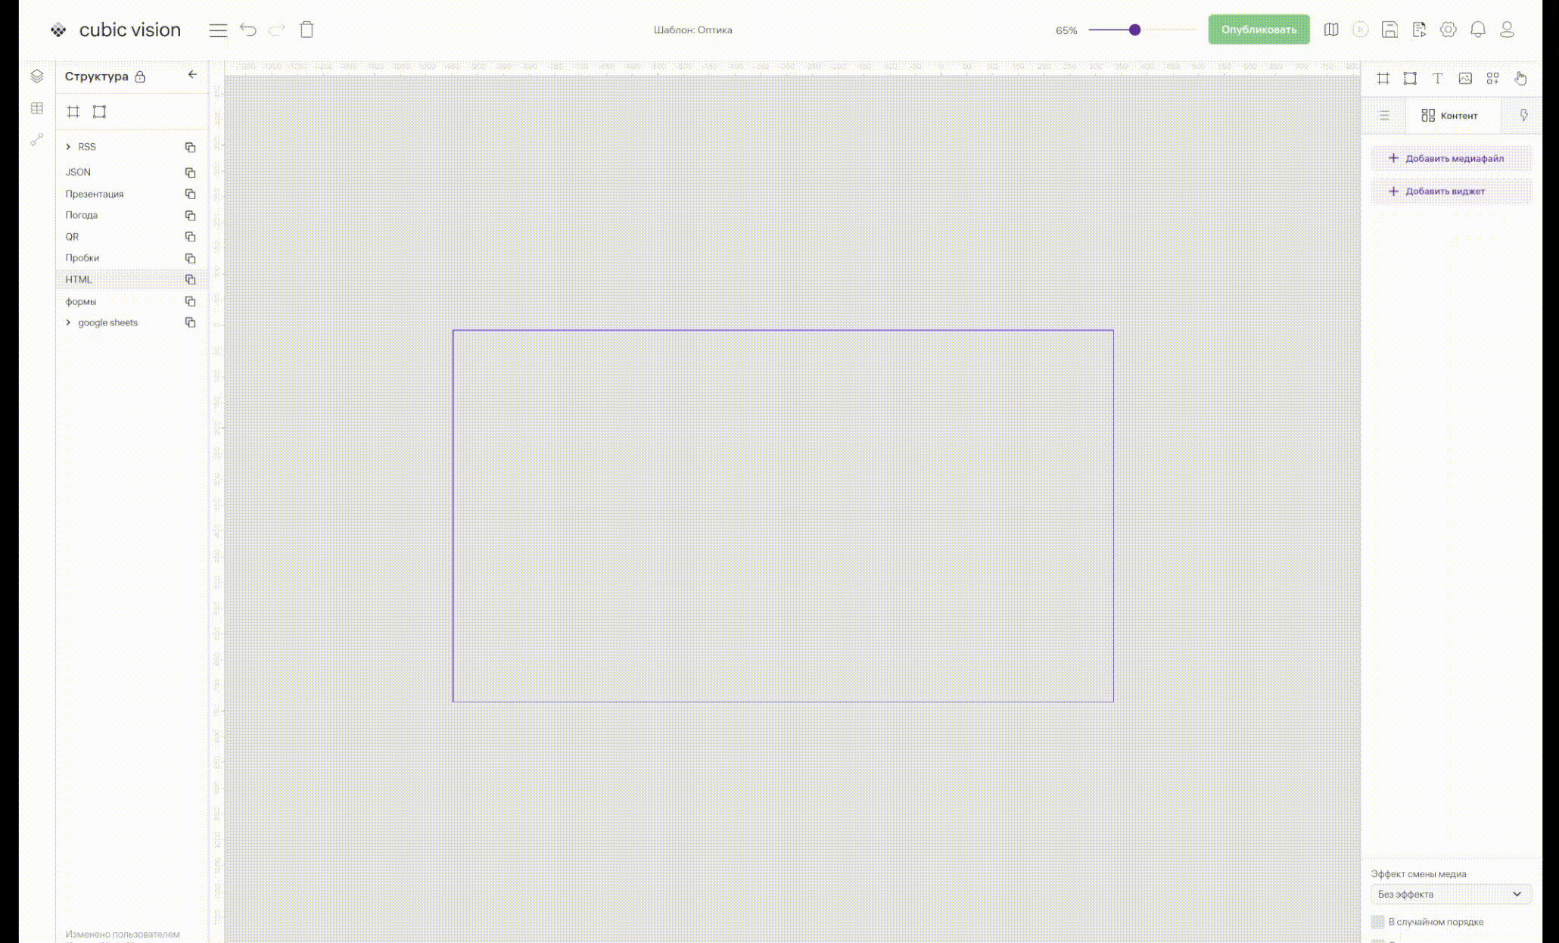Toggle the Структура lock icon
Screen dimensions: 1559x943
140,76
